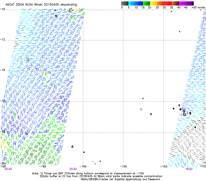The image size is (206, 181).
Task: Click the '35' tick label on the wind scale
Action: point(171,8)
